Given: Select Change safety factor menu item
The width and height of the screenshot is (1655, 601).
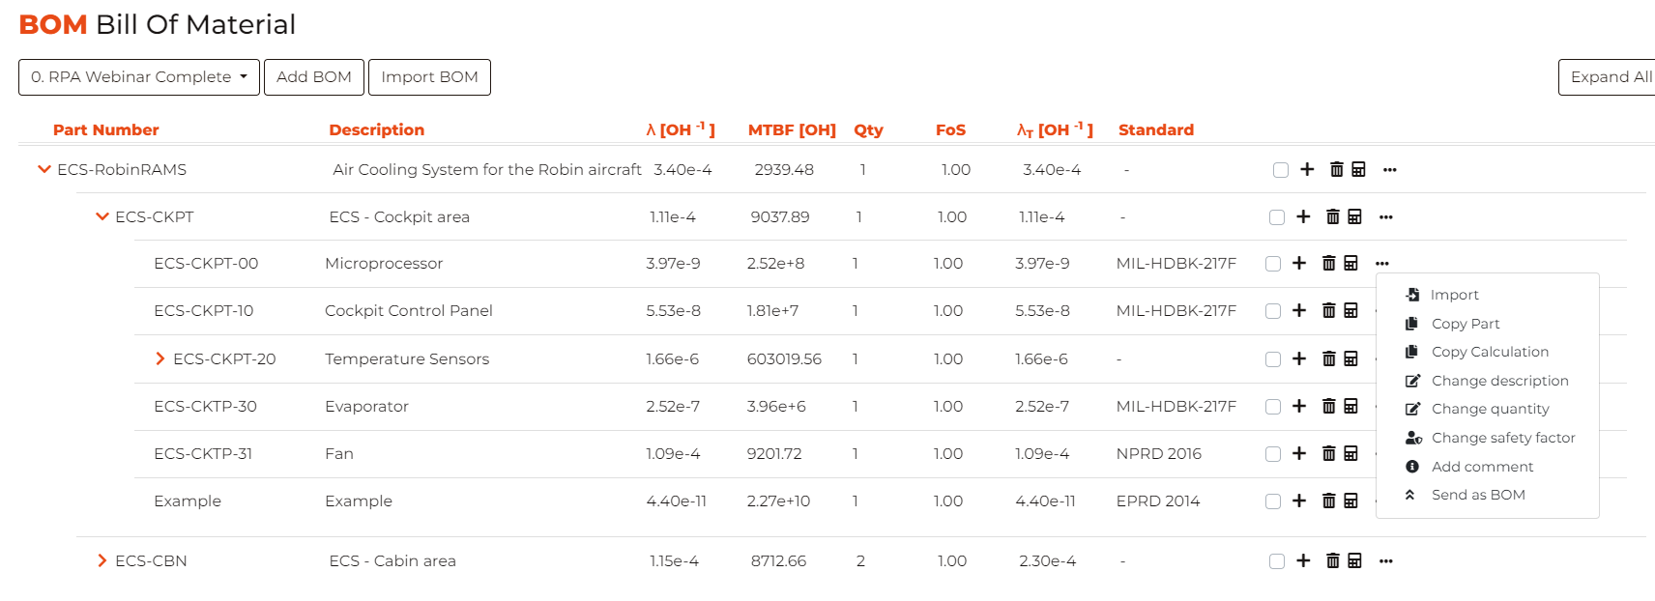Looking at the screenshot, I should [1502, 439].
